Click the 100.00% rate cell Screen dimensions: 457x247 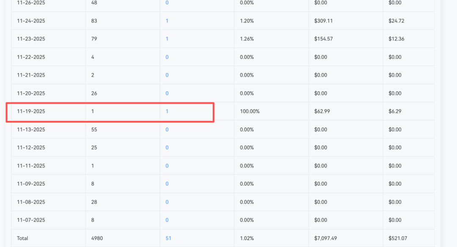(250, 112)
